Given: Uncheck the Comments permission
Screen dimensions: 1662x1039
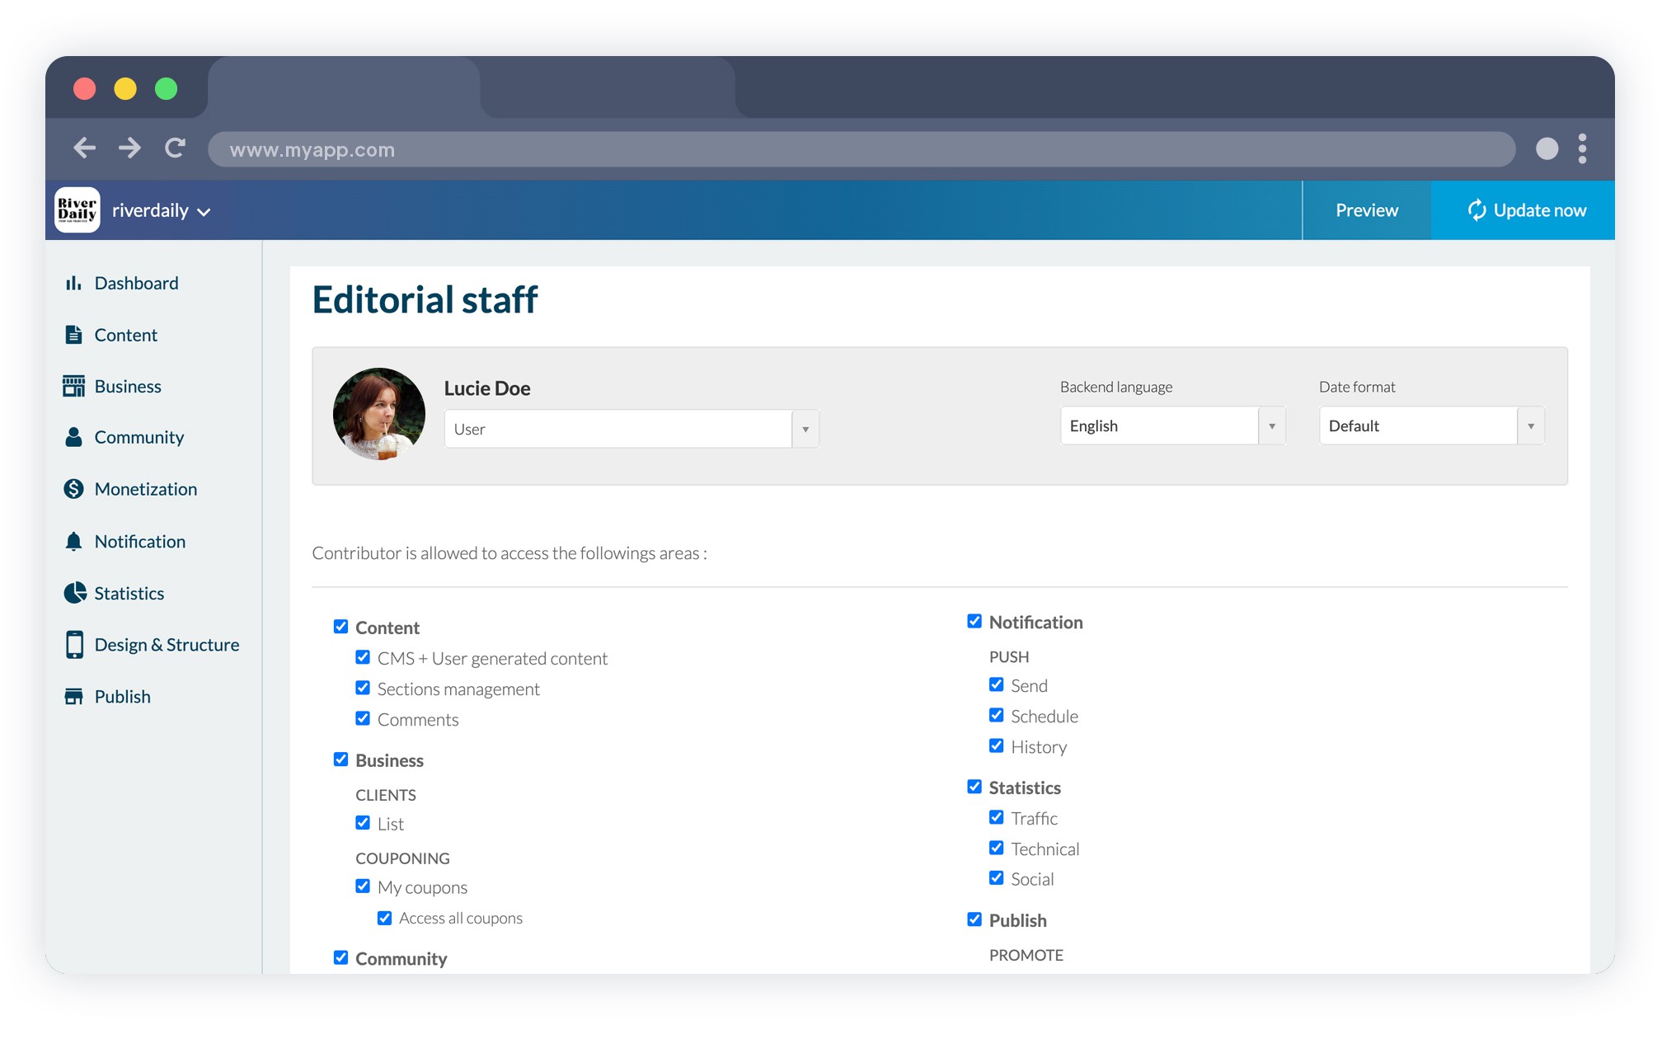Looking at the screenshot, I should tap(363, 718).
